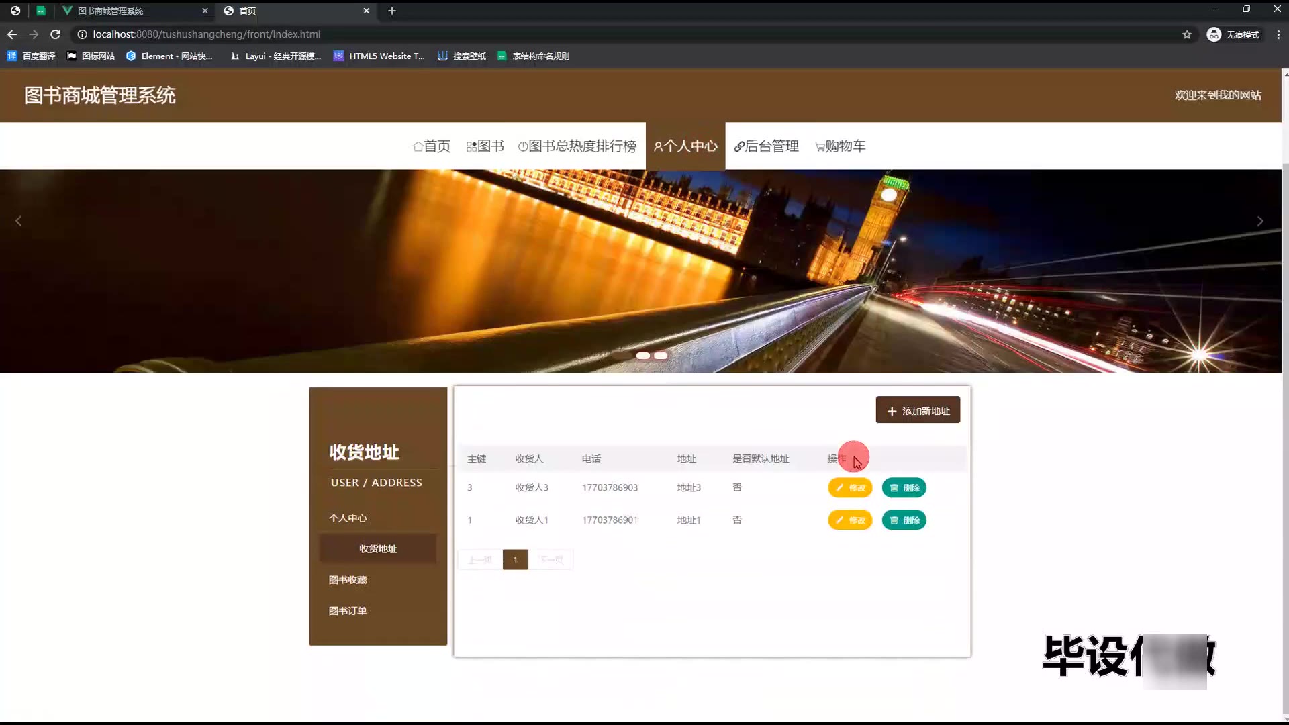Open 购物车 shopping cart menu
Screen dimensions: 1289x725
840,146
